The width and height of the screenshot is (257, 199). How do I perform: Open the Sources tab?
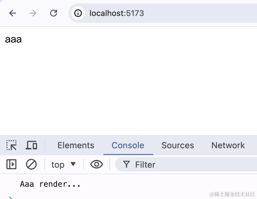coord(178,145)
